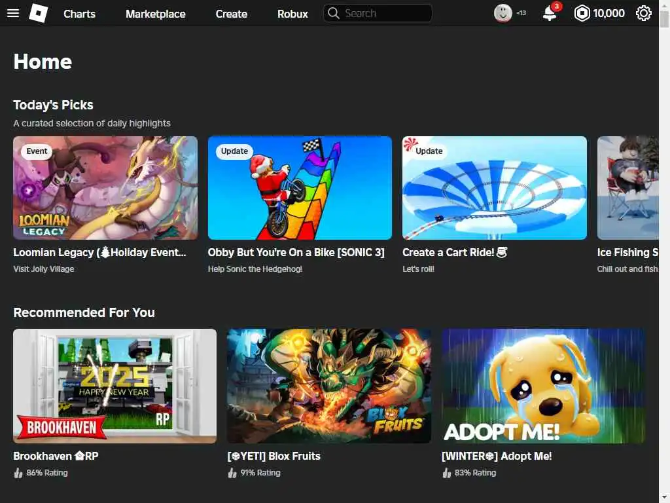Click the scrollbar down arrow

[664, 498]
